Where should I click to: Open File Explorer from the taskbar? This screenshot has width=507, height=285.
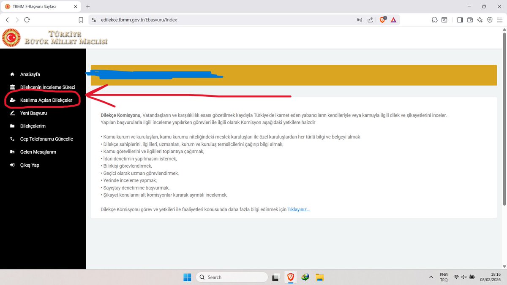click(320, 277)
